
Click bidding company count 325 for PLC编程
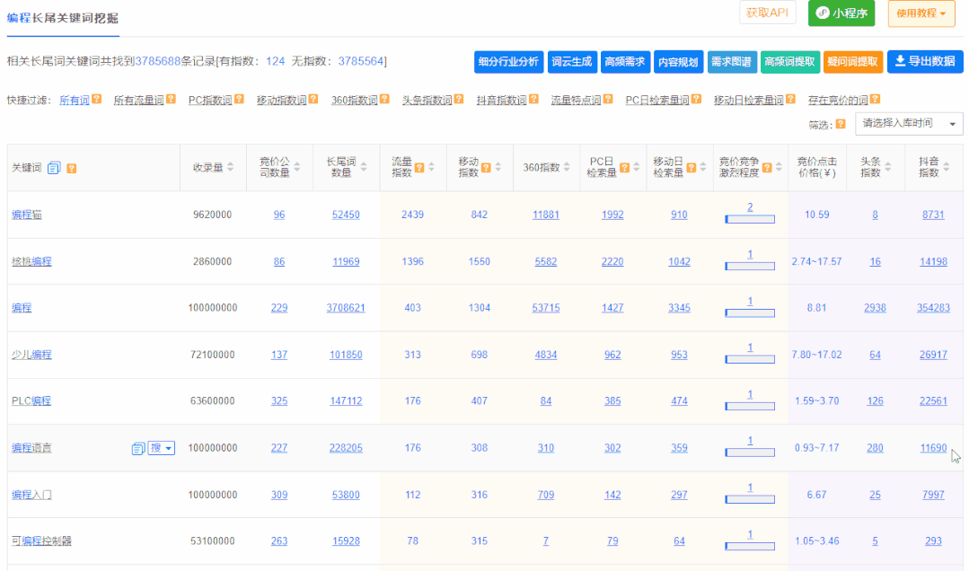pyautogui.click(x=279, y=401)
